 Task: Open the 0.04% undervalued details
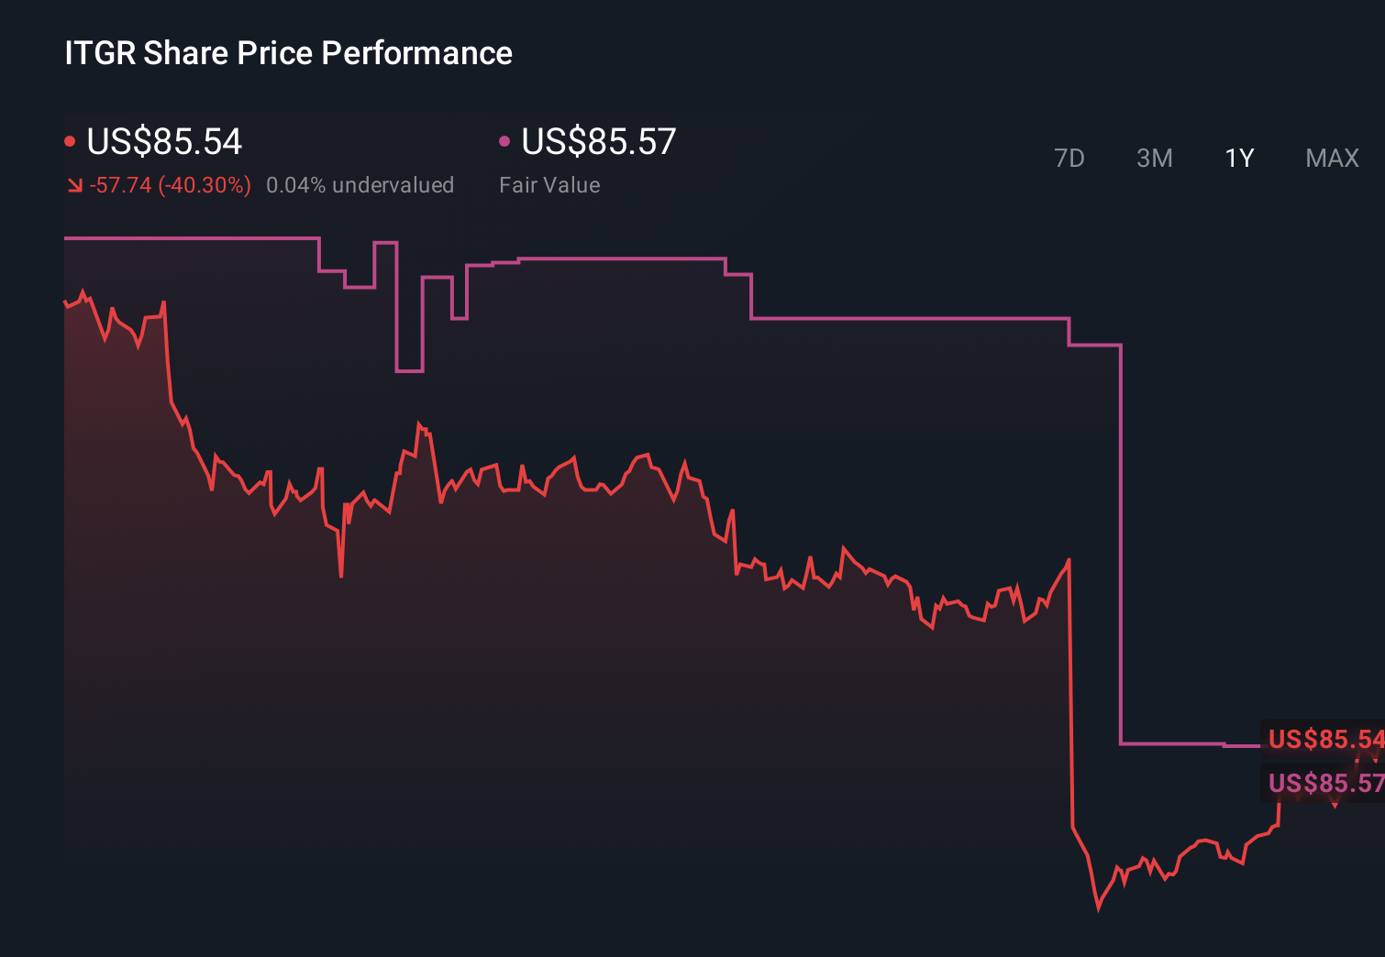(x=360, y=184)
